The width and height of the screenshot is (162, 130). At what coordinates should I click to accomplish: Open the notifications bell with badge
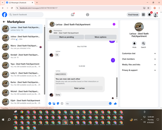point(149,15)
